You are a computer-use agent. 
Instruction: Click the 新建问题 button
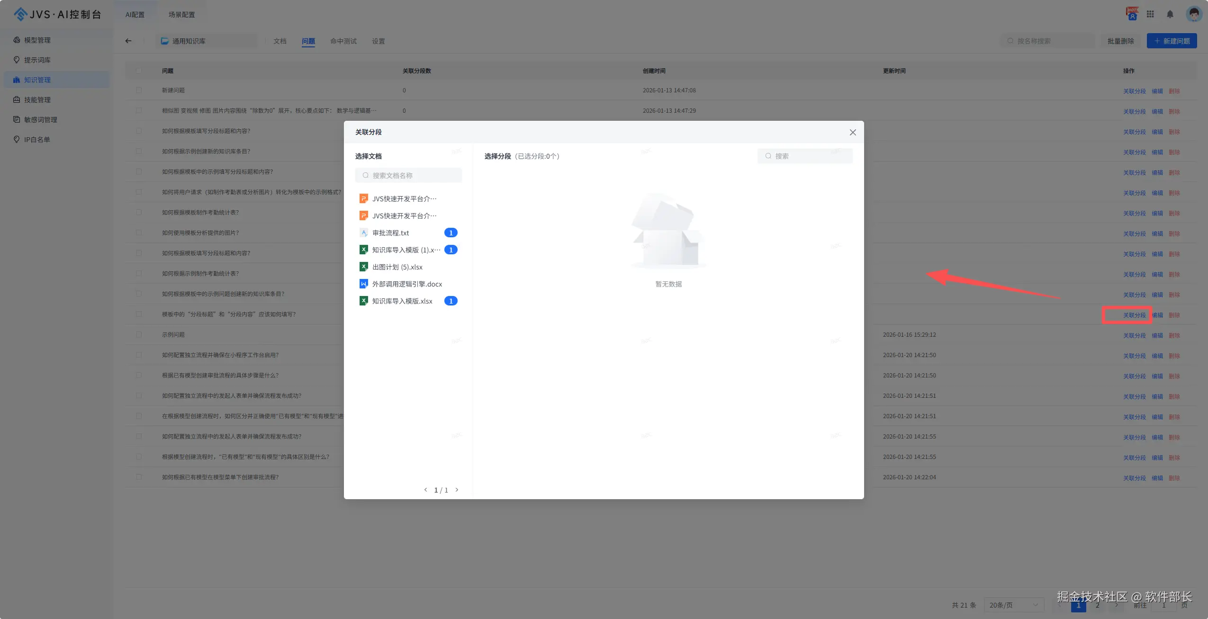click(1171, 41)
